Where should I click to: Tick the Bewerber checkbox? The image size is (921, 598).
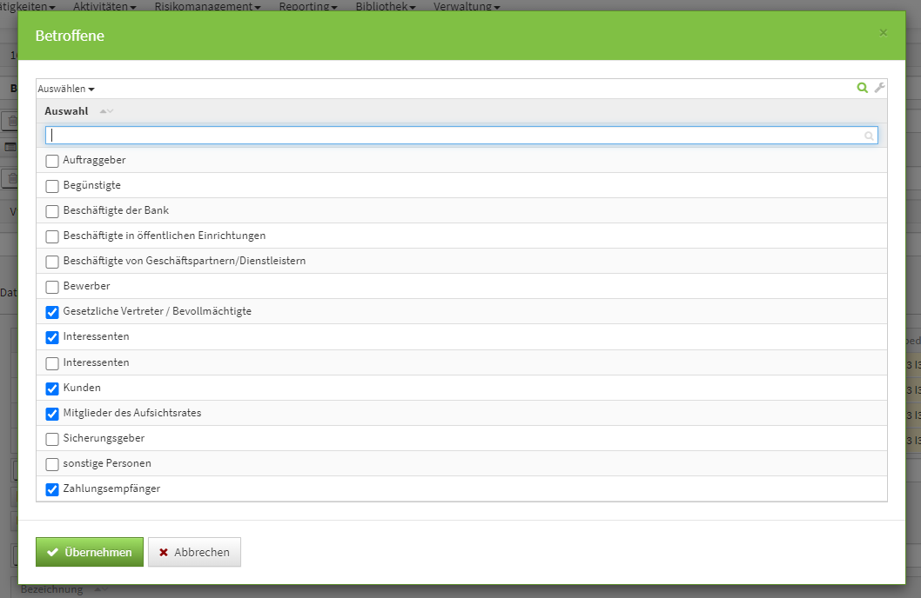pyautogui.click(x=52, y=287)
